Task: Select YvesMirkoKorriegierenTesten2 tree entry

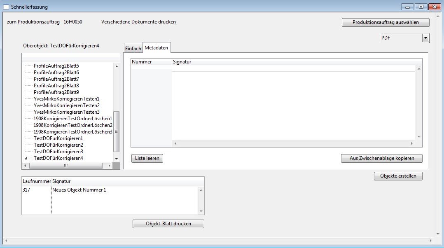Action: pos(66,105)
